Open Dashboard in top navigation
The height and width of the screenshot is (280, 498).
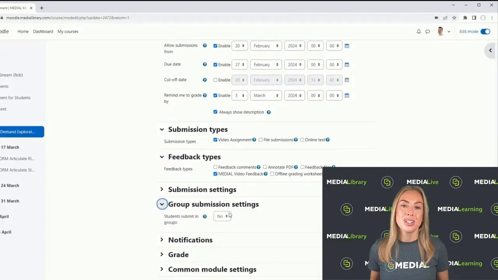[43, 31]
